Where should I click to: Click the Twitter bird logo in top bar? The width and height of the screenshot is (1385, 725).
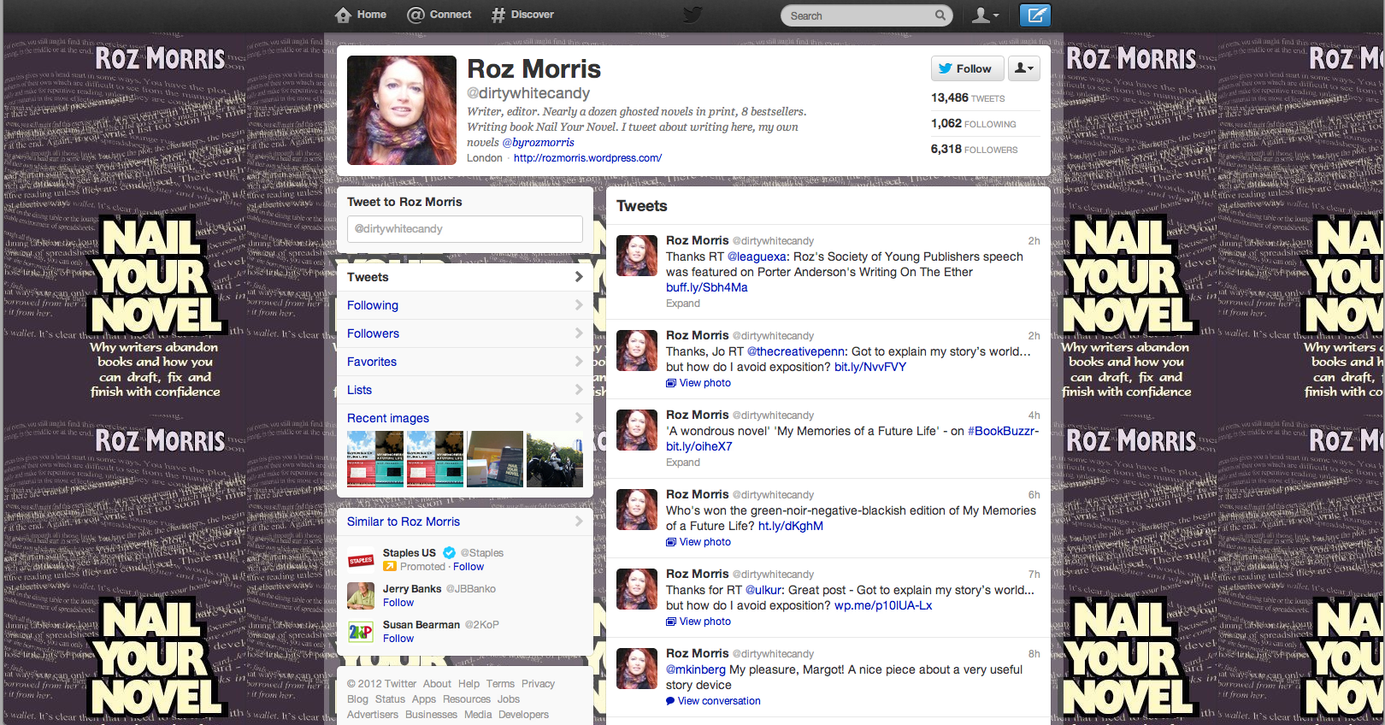(x=692, y=15)
